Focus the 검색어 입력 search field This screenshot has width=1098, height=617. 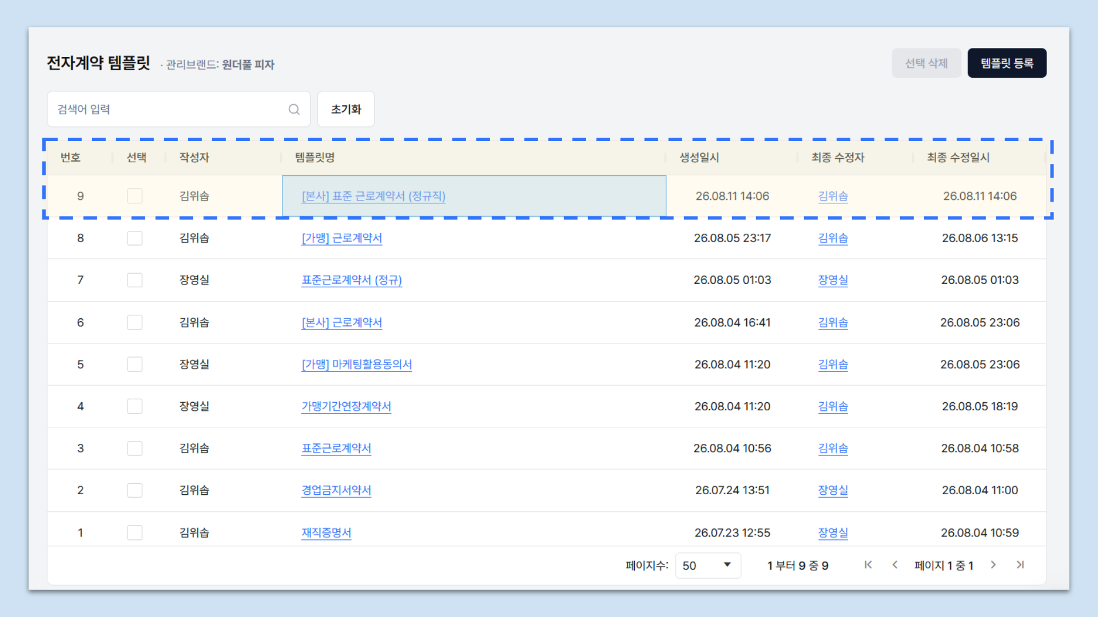point(178,109)
